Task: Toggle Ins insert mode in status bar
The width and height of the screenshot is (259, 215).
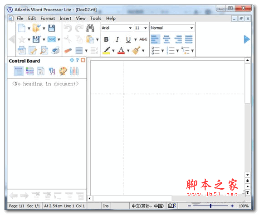Action: (x=106, y=206)
